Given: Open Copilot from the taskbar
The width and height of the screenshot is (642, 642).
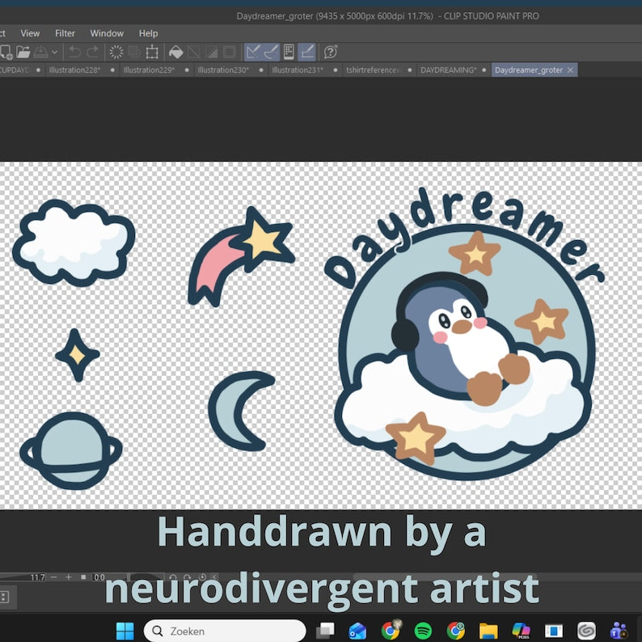Looking at the screenshot, I should [x=521, y=631].
